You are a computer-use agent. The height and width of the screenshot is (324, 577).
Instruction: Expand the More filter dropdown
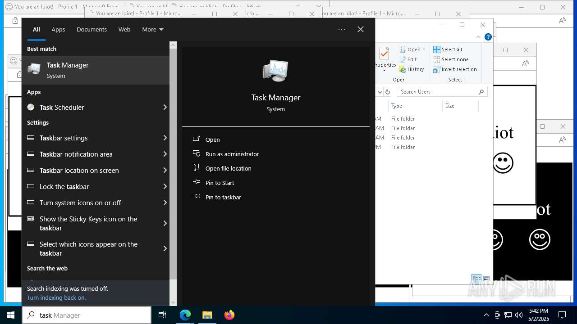click(x=153, y=29)
